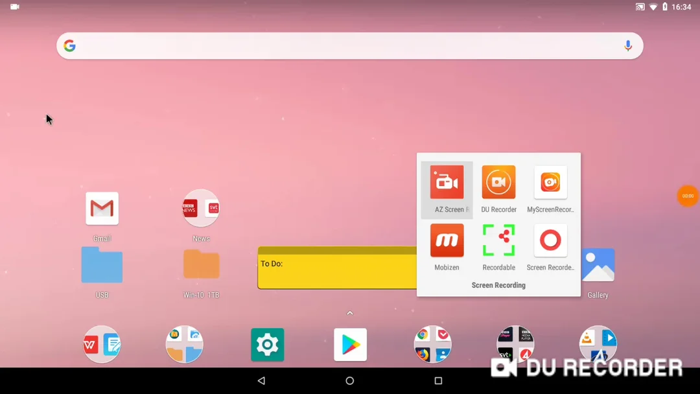Viewport: 700px width, 394px height.
Task: Open the Gallery app
Action: tap(598, 265)
